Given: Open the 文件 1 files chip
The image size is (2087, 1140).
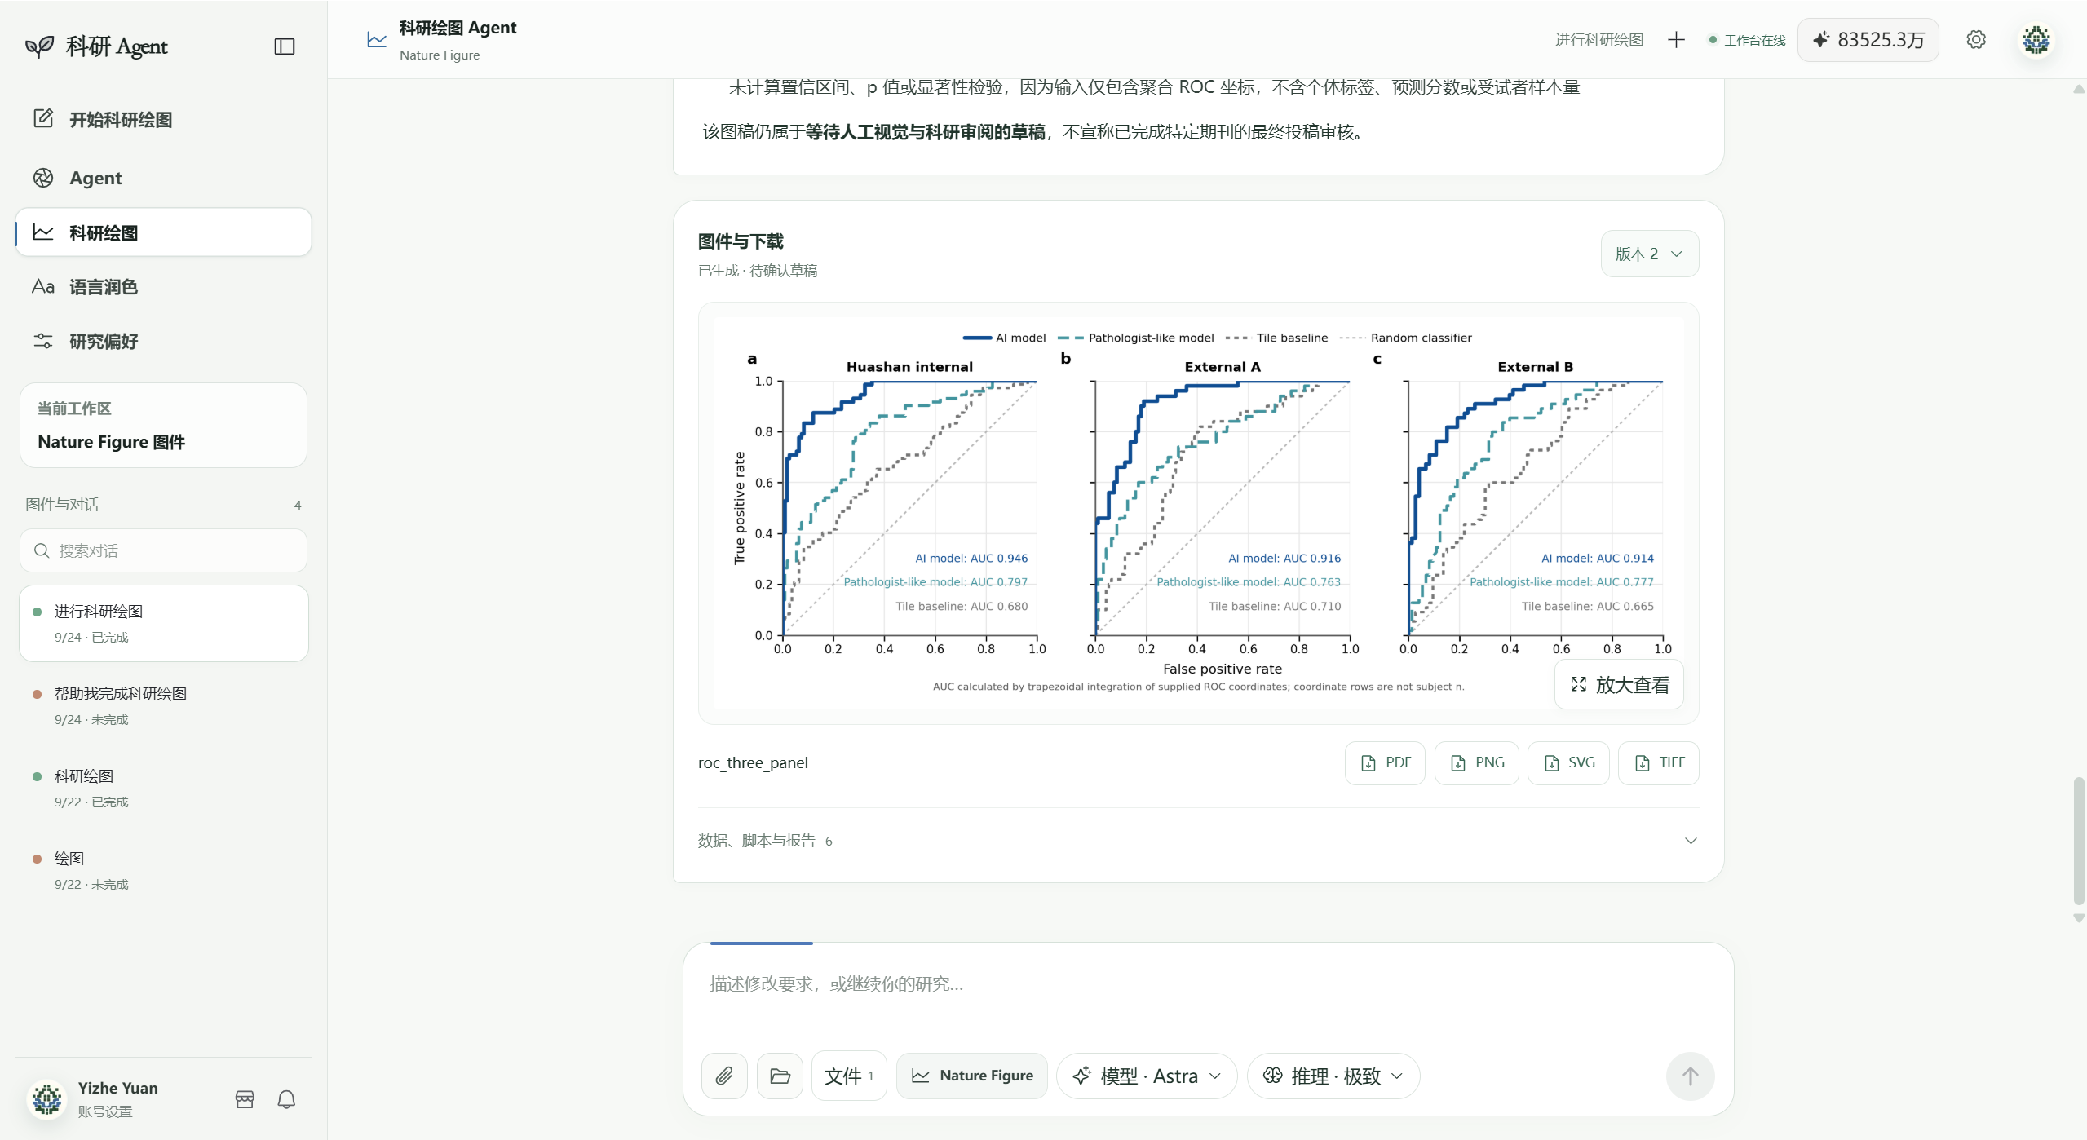Looking at the screenshot, I should [x=849, y=1076].
